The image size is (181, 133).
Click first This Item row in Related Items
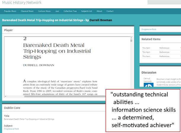(146, 48)
